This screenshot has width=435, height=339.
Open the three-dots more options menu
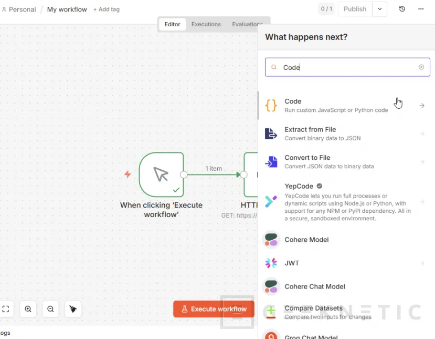pyautogui.click(x=421, y=9)
